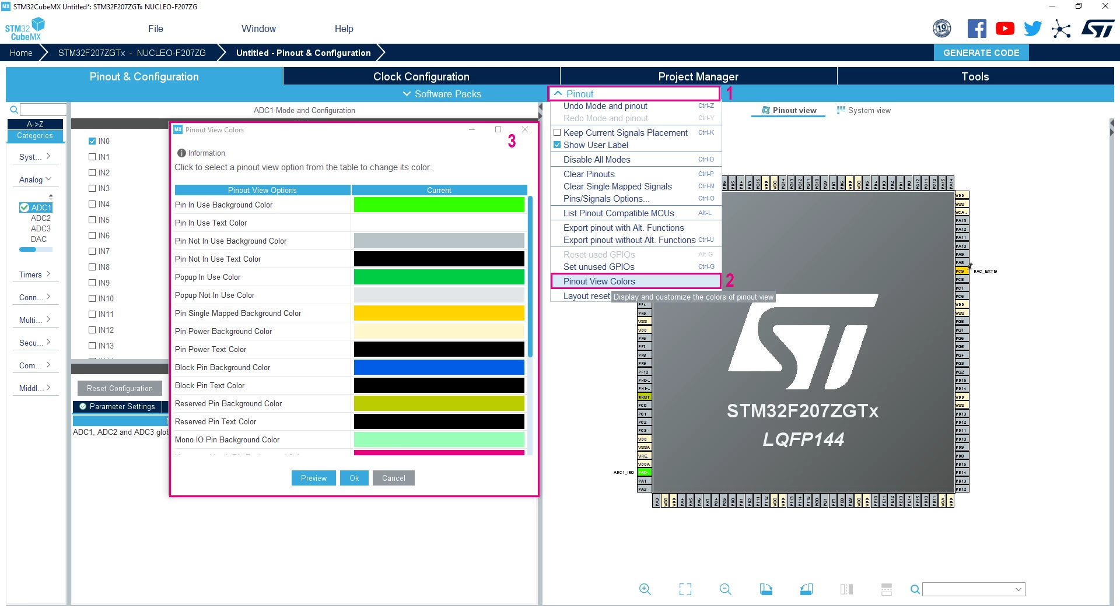Expand the System Core category
The image size is (1120, 612).
point(34,157)
